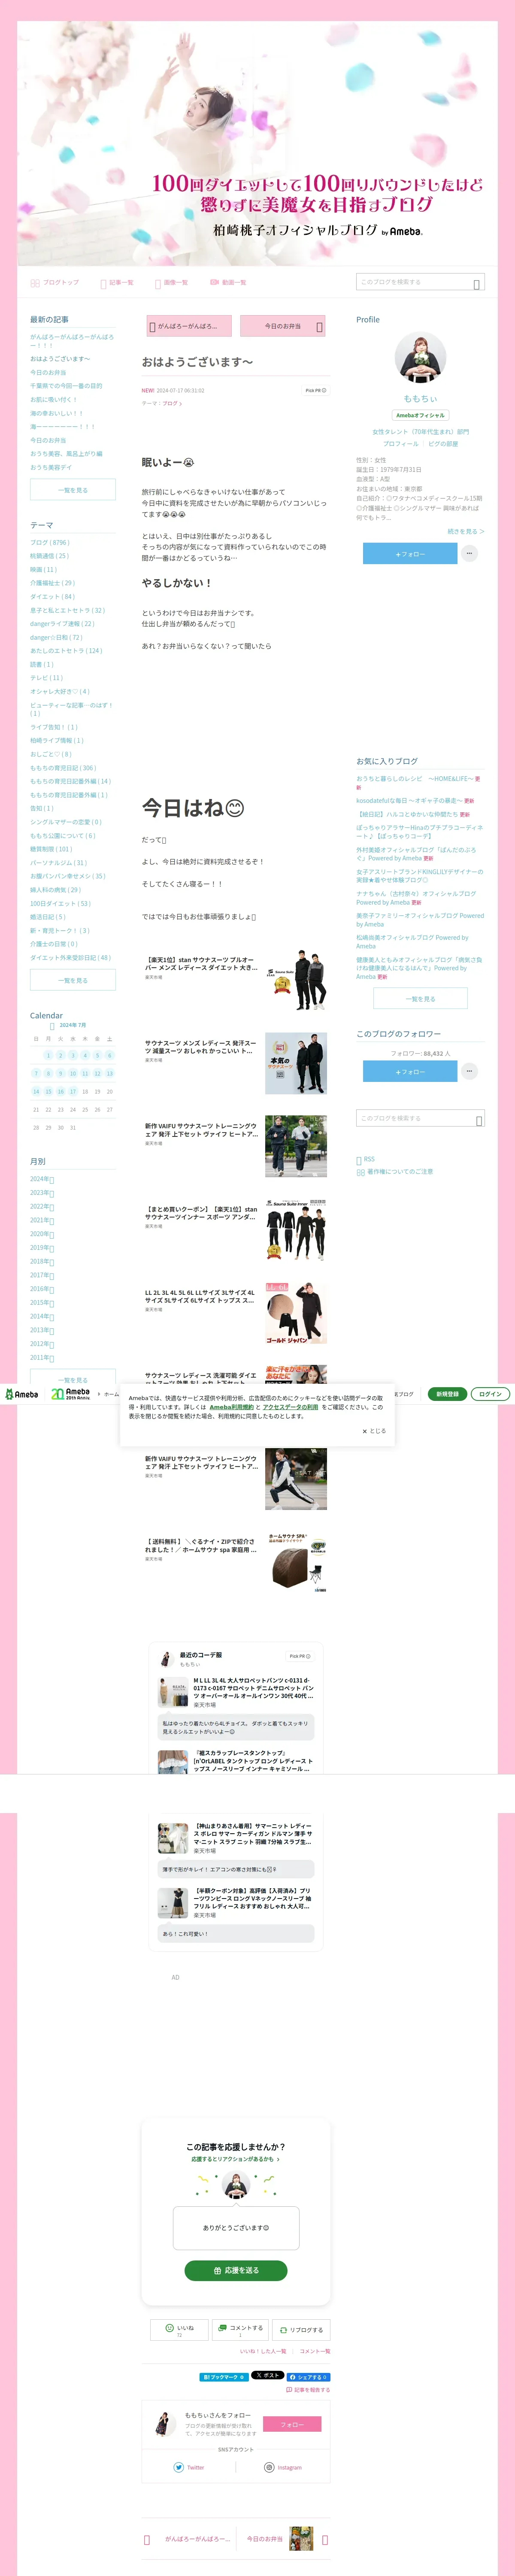Open the プロフィール link in profile box

[x=401, y=444]
